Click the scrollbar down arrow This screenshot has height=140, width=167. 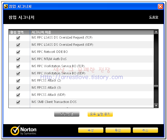tap(156, 106)
